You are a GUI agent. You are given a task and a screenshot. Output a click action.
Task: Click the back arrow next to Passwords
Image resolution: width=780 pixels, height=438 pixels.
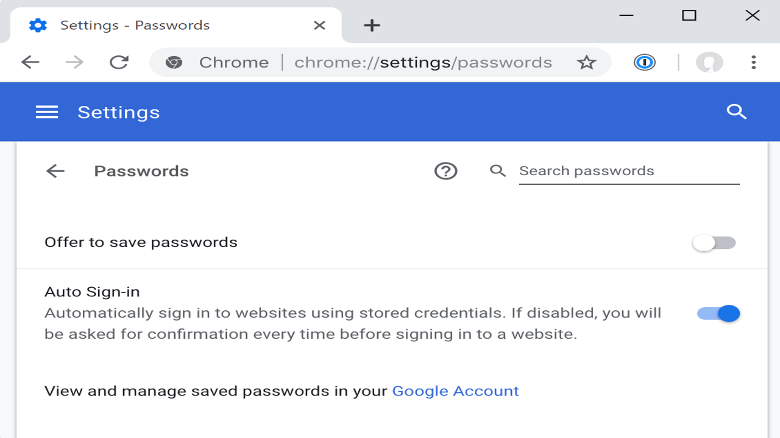point(55,171)
